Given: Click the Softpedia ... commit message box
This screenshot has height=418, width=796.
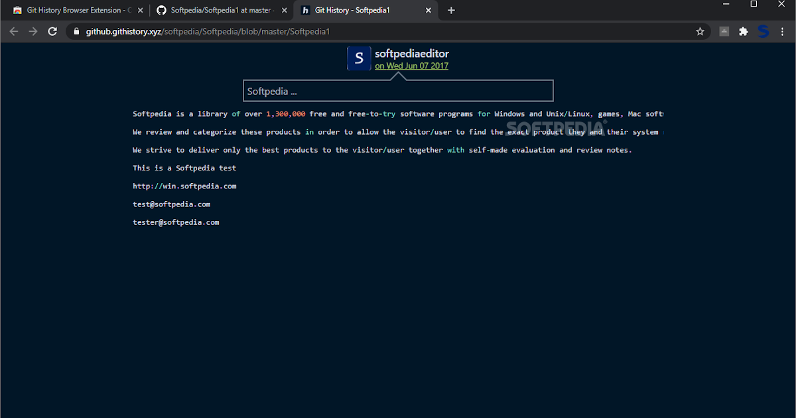Looking at the screenshot, I should [x=398, y=91].
